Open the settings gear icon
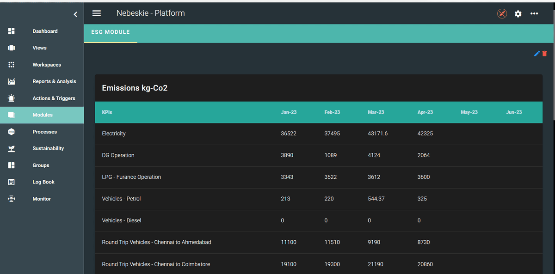555x274 pixels. (x=518, y=14)
